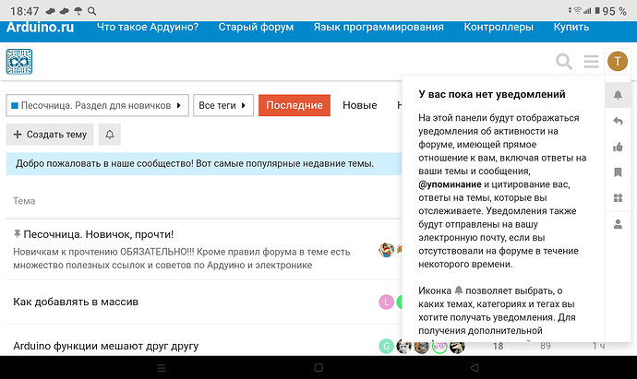
Task: Open "Старый форум" menu link
Action: [256, 27]
